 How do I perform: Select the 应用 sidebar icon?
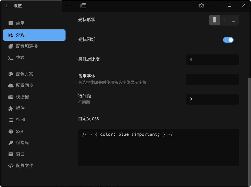(10, 23)
